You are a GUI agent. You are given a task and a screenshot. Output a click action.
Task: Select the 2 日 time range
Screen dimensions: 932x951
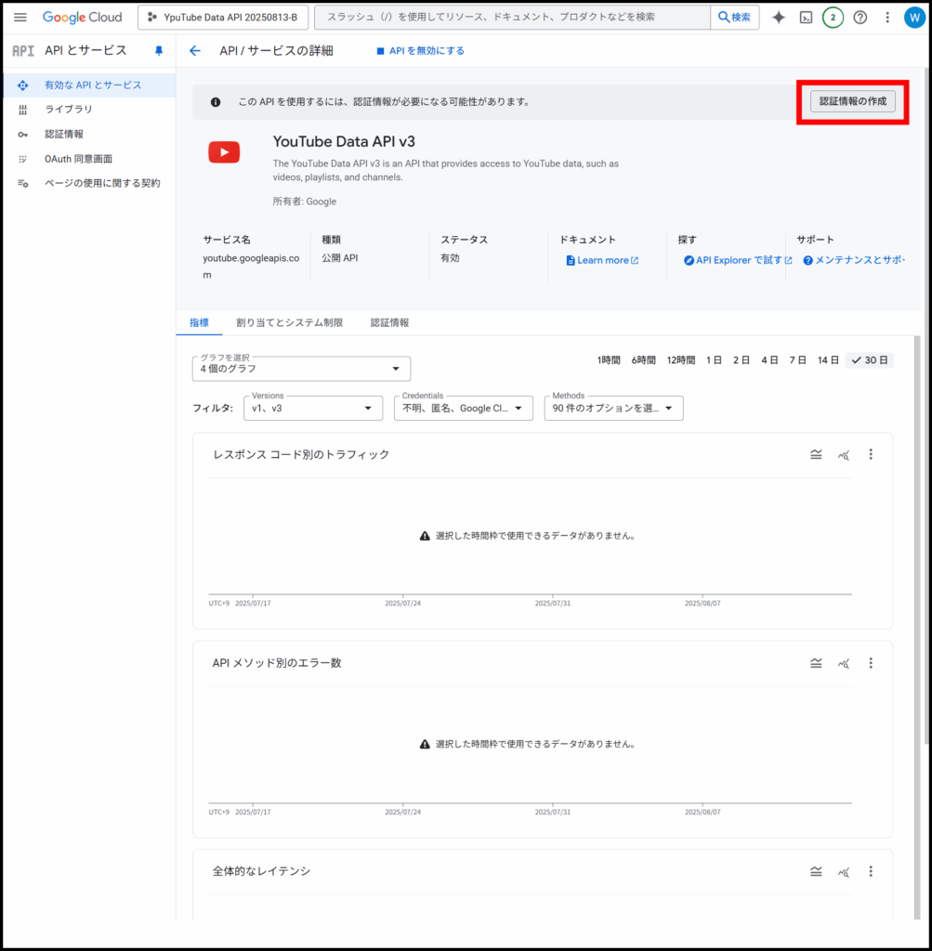tap(741, 360)
